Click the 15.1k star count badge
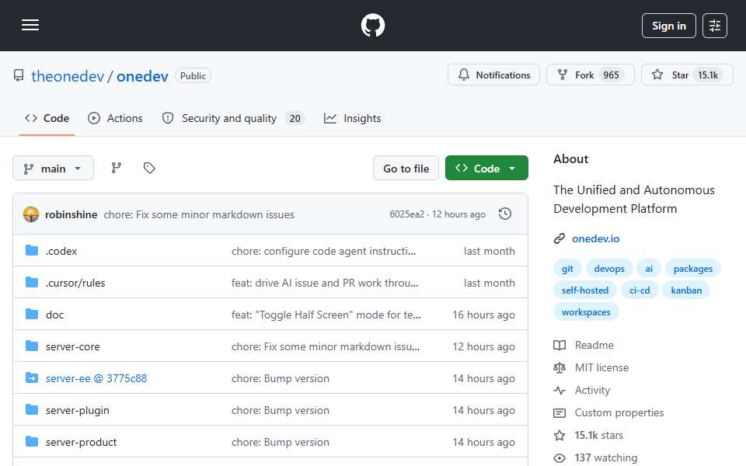 708,75
